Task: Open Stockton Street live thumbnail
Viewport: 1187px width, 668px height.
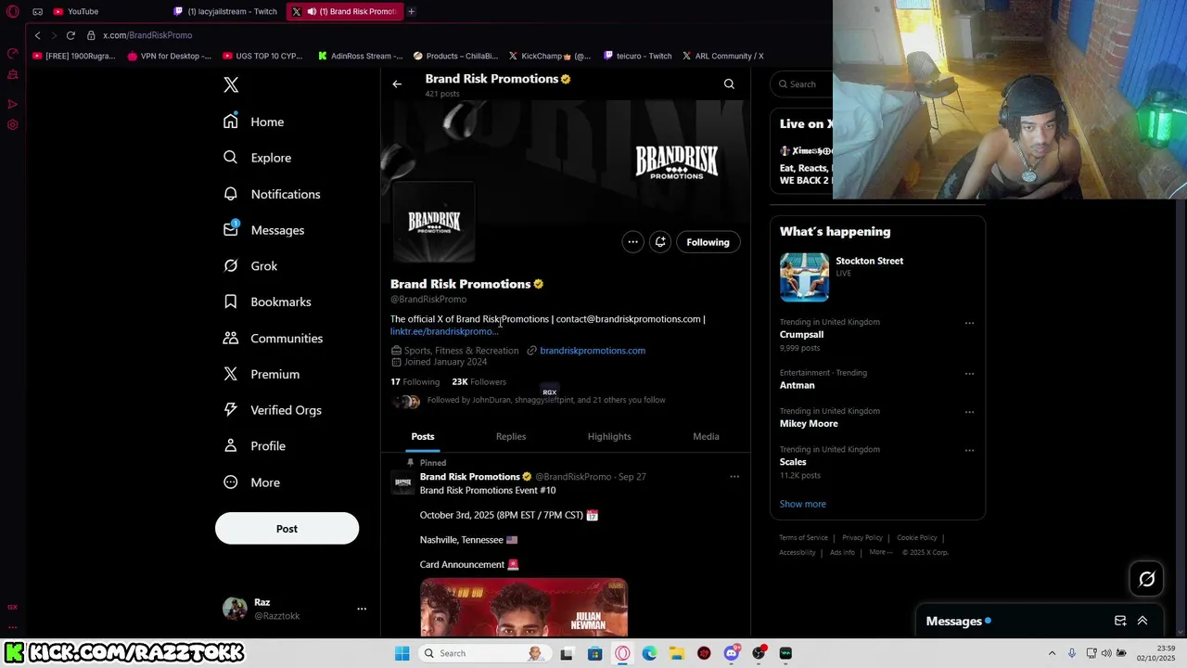Action: pos(804,276)
